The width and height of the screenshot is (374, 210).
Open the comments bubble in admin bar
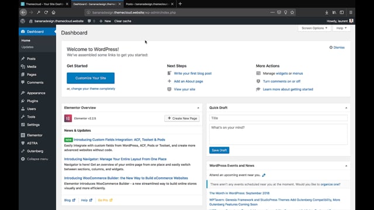coord(91,21)
